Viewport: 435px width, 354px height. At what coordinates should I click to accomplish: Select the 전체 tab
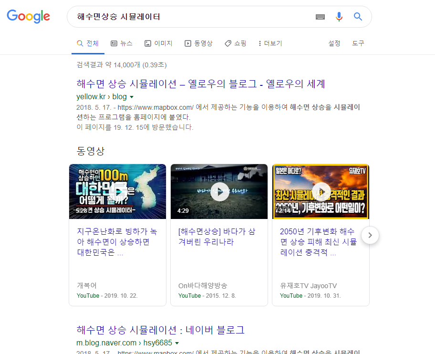tap(88, 43)
